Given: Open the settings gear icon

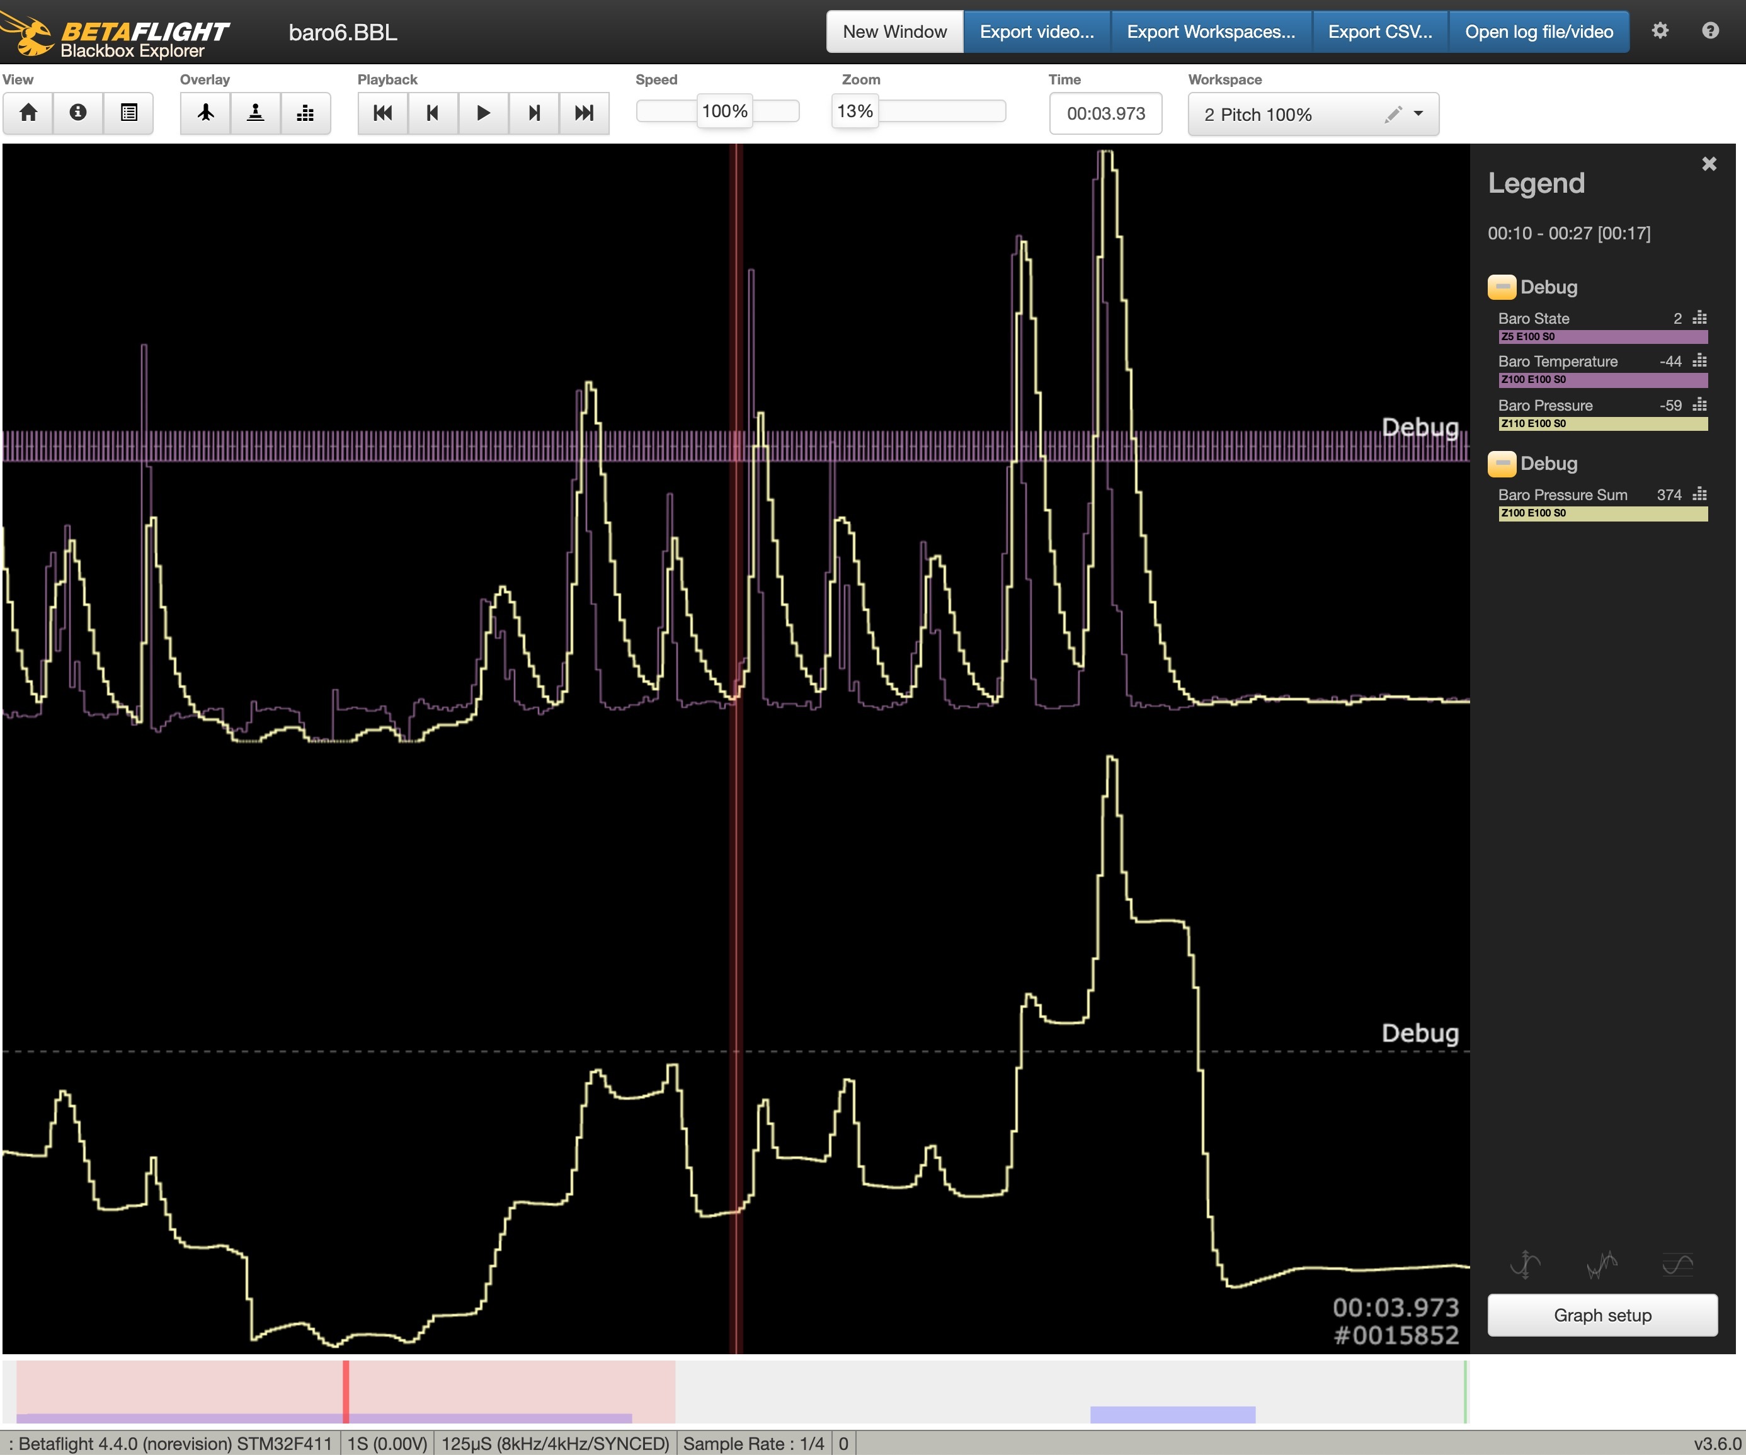Looking at the screenshot, I should [x=1660, y=31].
